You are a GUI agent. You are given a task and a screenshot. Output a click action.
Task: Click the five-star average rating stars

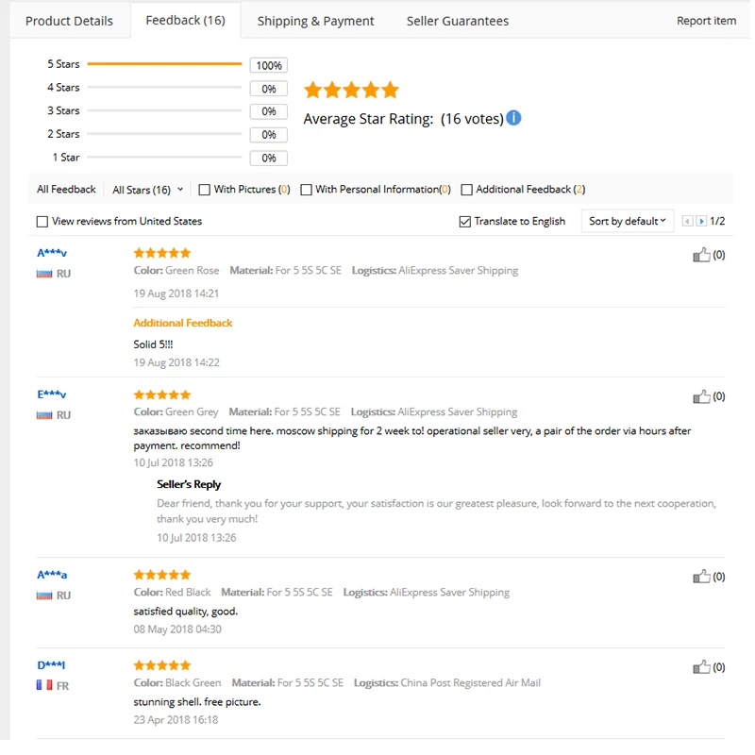(351, 90)
